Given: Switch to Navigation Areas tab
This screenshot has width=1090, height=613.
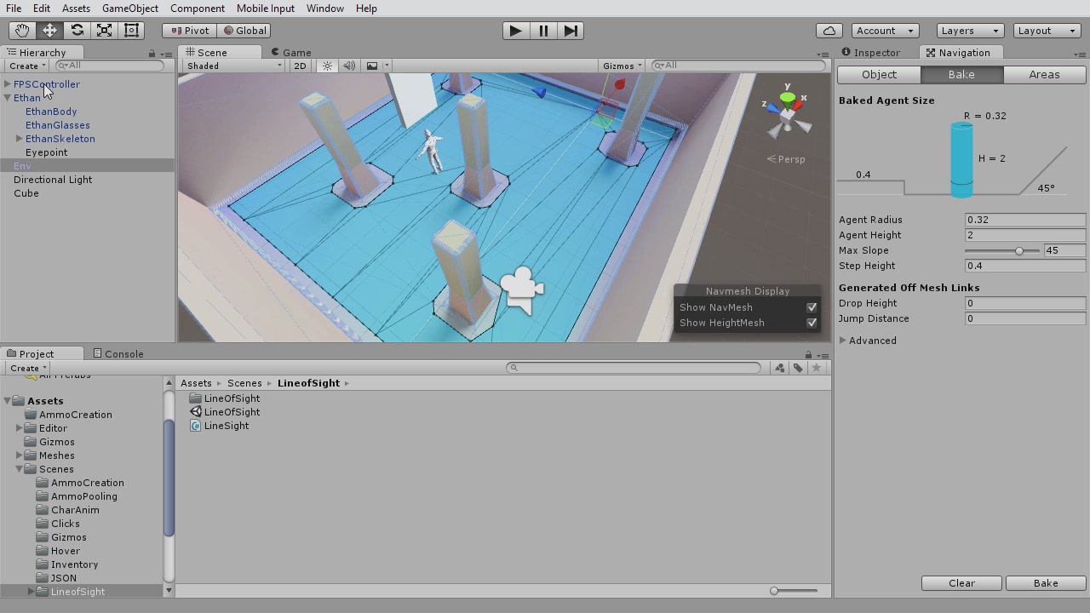Looking at the screenshot, I should pyautogui.click(x=1044, y=75).
